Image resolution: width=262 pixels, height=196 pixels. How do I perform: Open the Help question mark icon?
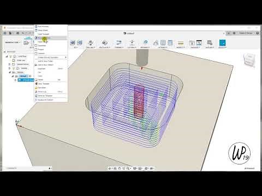tap(257, 33)
